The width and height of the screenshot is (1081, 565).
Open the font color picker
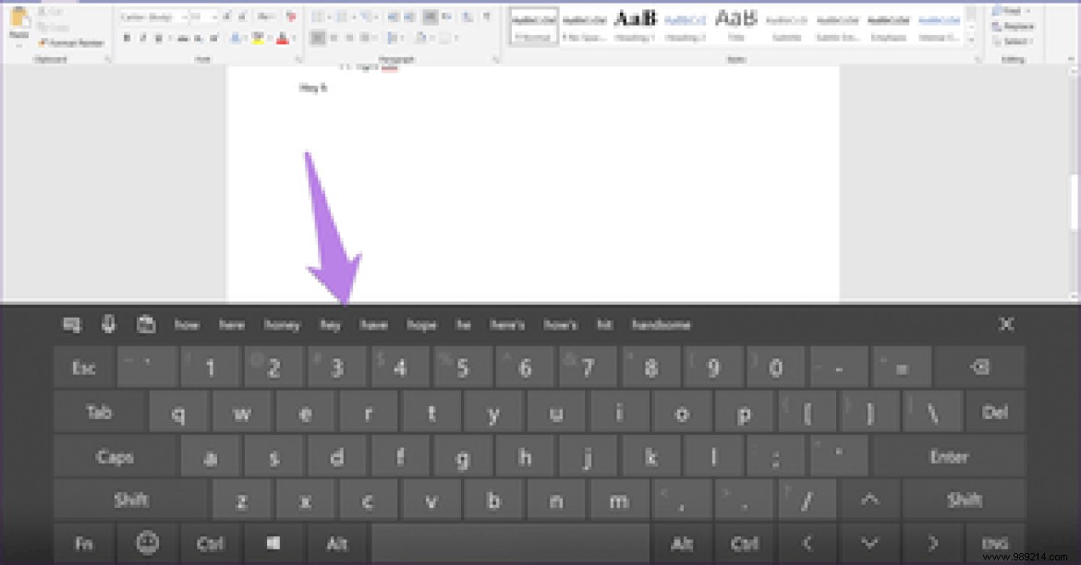point(283,38)
